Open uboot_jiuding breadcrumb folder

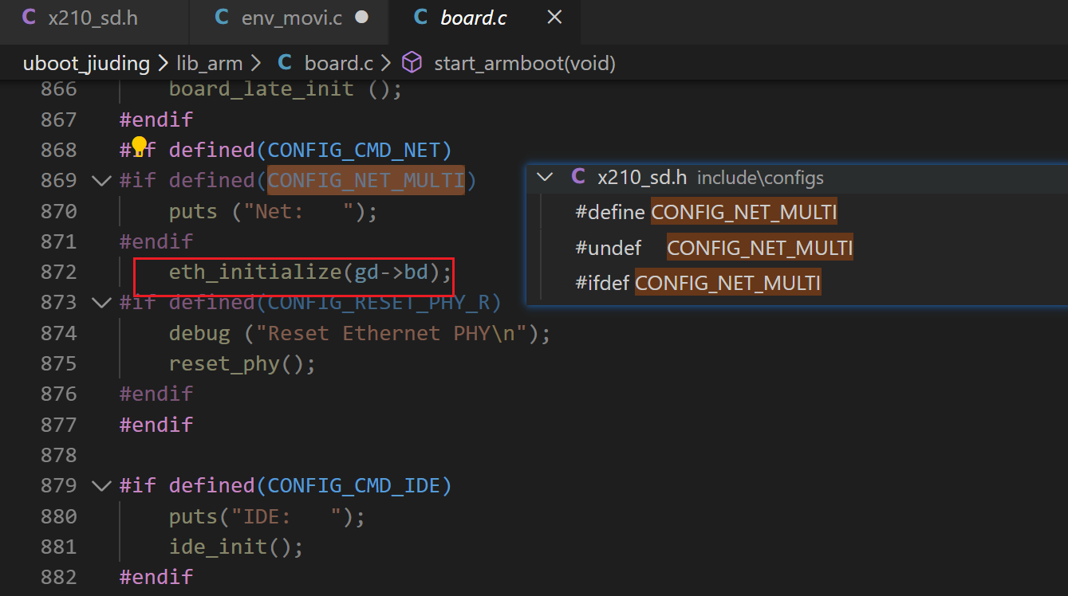pos(86,63)
